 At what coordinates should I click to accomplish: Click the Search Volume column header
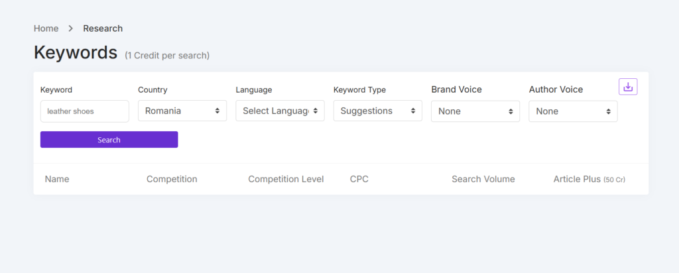(x=483, y=179)
